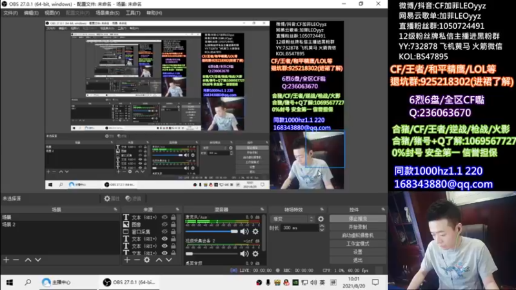
Task: Undock the 来源 panel with its float icon
Action: (178, 209)
